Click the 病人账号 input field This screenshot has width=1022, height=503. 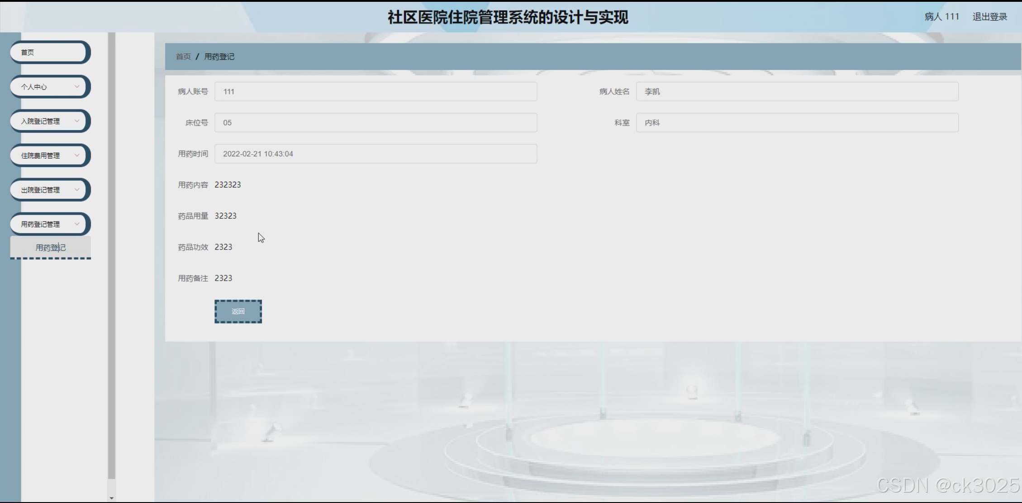376,91
